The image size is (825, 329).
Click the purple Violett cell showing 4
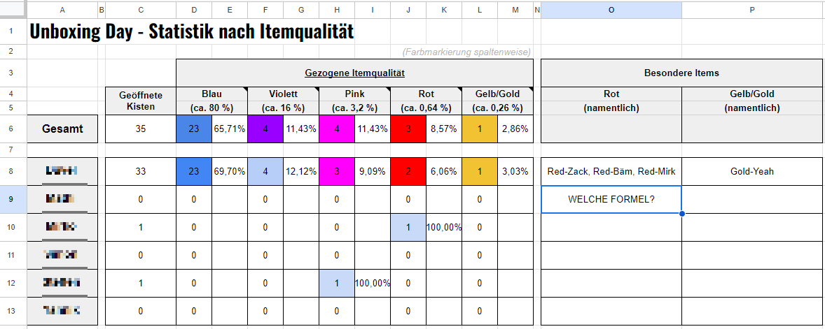click(265, 129)
